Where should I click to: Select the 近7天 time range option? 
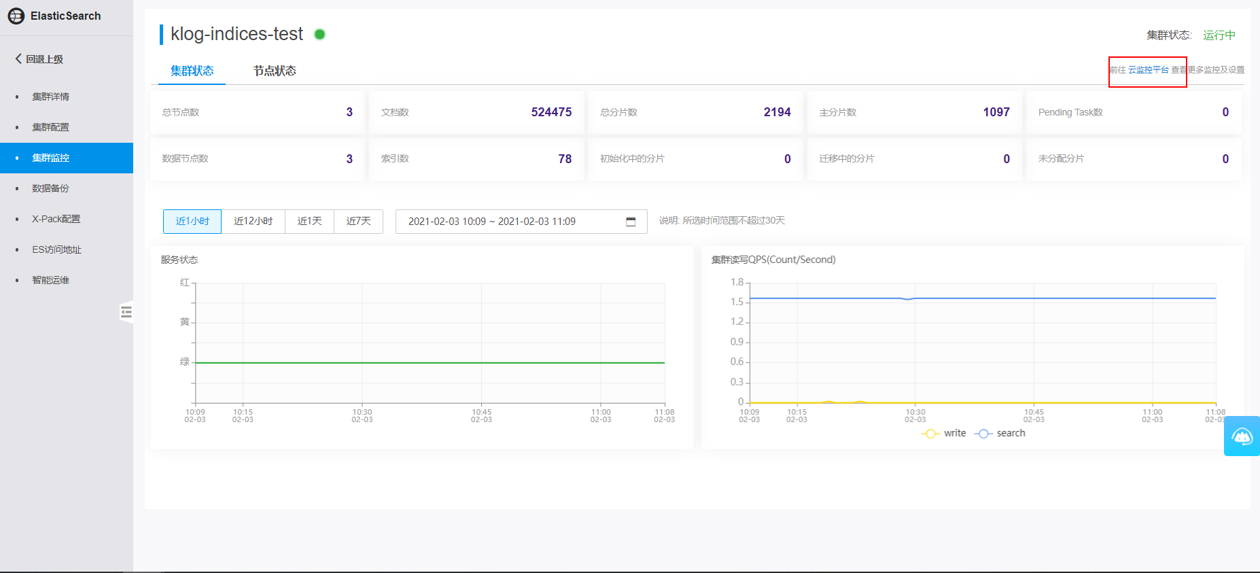(x=358, y=222)
